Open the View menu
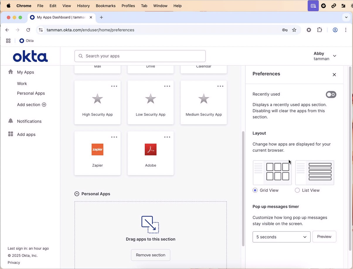This screenshot has height=269, width=353. [67, 6]
